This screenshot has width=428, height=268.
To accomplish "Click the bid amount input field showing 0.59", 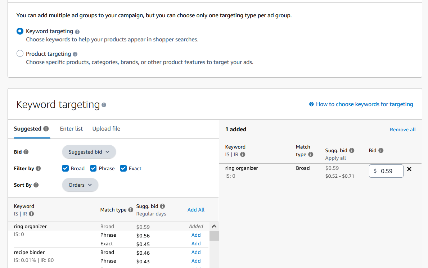I will click(386, 171).
